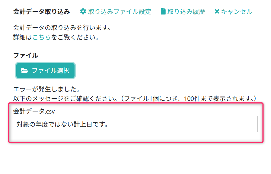Click the error message box about 計上日
The width and height of the screenshot is (271, 174).
[x=135, y=124]
